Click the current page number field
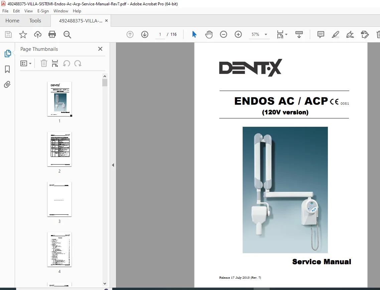This screenshot has height=290, width=380. 160,34
